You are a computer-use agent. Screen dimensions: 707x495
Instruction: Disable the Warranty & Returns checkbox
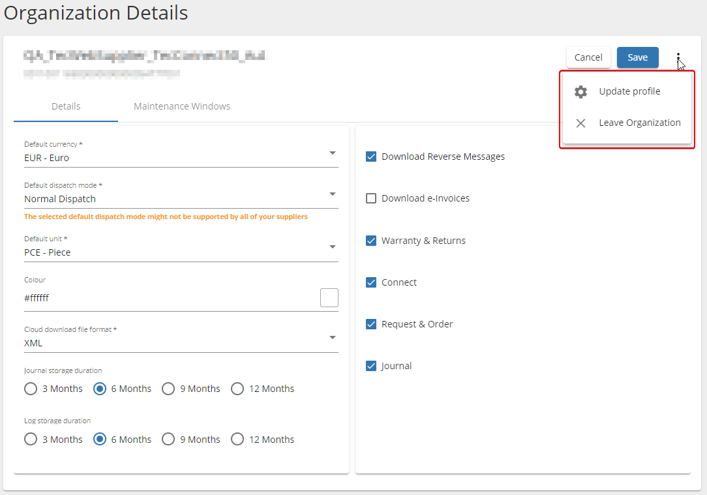point(371,240)
